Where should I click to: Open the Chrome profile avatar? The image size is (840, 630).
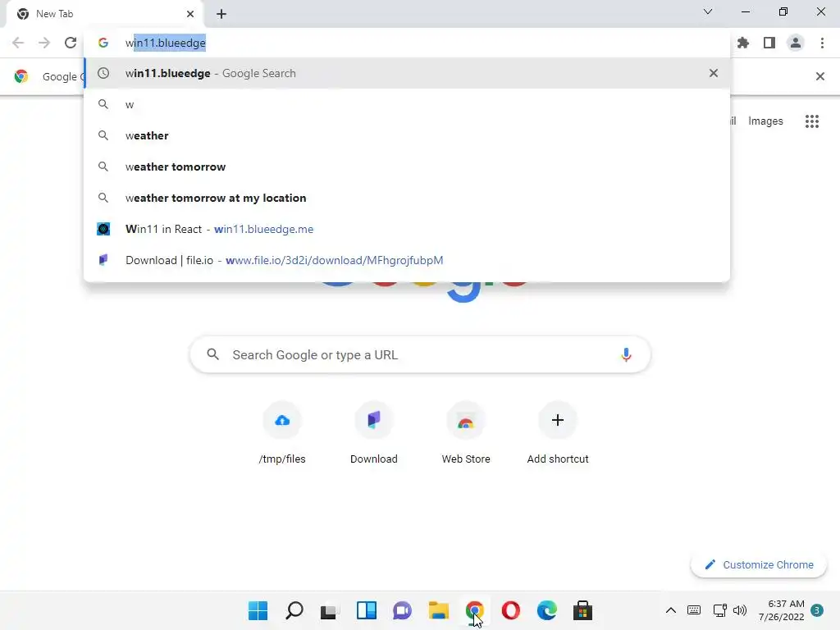coord(796,43)
